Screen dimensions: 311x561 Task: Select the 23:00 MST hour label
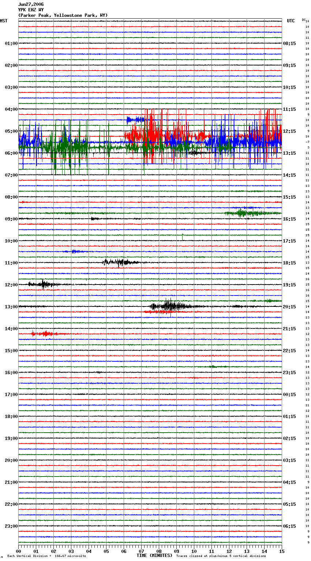(x=11, y=526)
